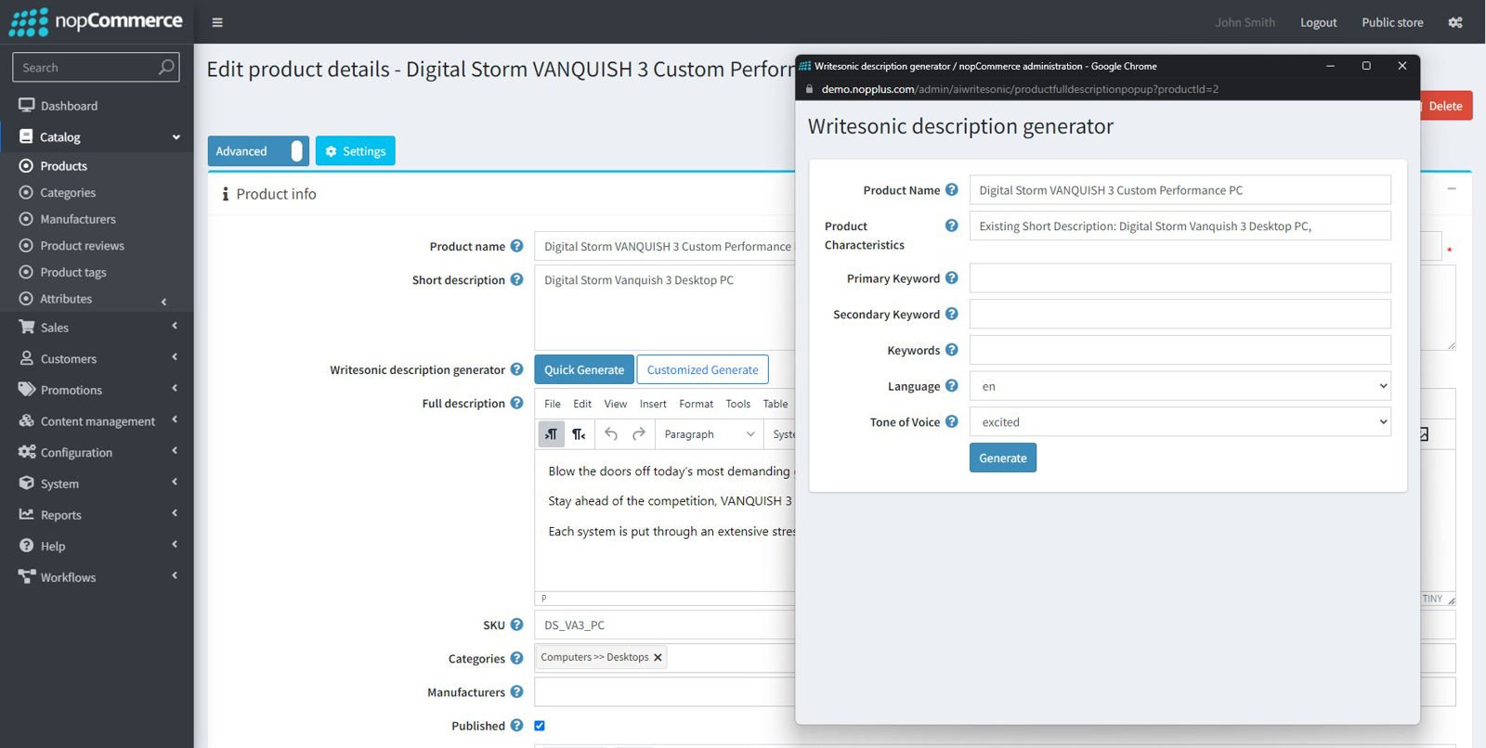The image size is (1486, 748).
Task: Click help icon next to Manufacturers label
Action: [516, 691]
